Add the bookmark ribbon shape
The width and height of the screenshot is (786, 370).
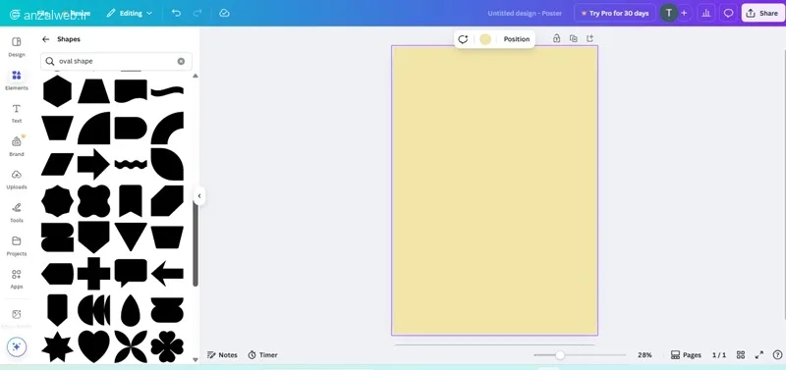(131, 201)
